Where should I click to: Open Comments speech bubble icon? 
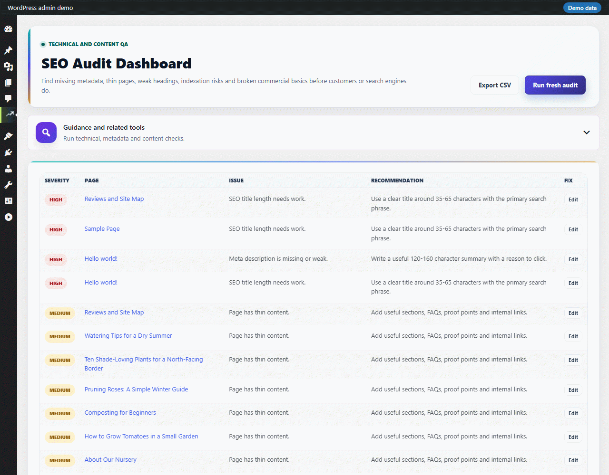click(8, 99)
